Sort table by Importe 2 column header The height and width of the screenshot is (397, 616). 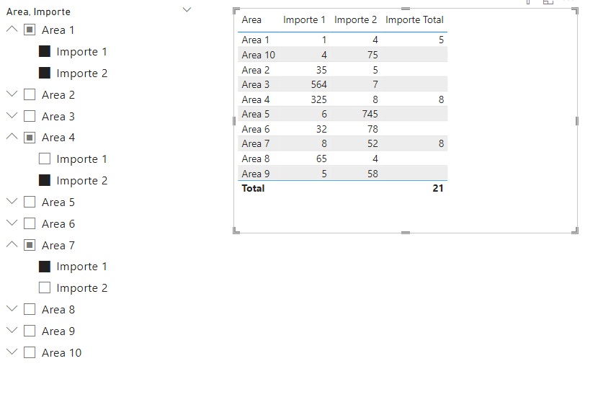(x=355, y=19)
